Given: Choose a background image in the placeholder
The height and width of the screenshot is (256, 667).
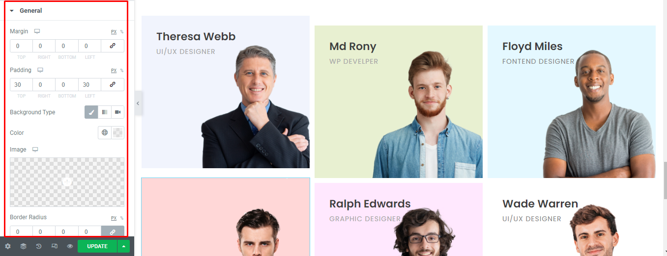Looking at the screenshot, I should click(67, 182).
